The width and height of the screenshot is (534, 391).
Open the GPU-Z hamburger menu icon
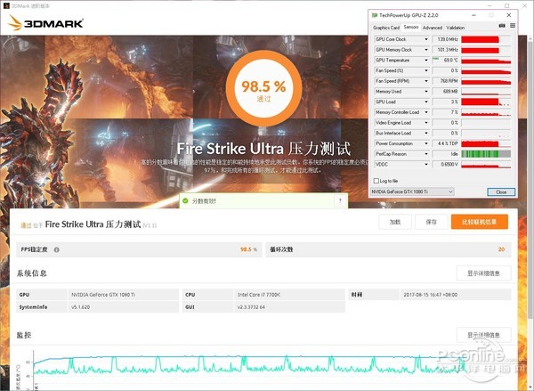tap(513, 26)
